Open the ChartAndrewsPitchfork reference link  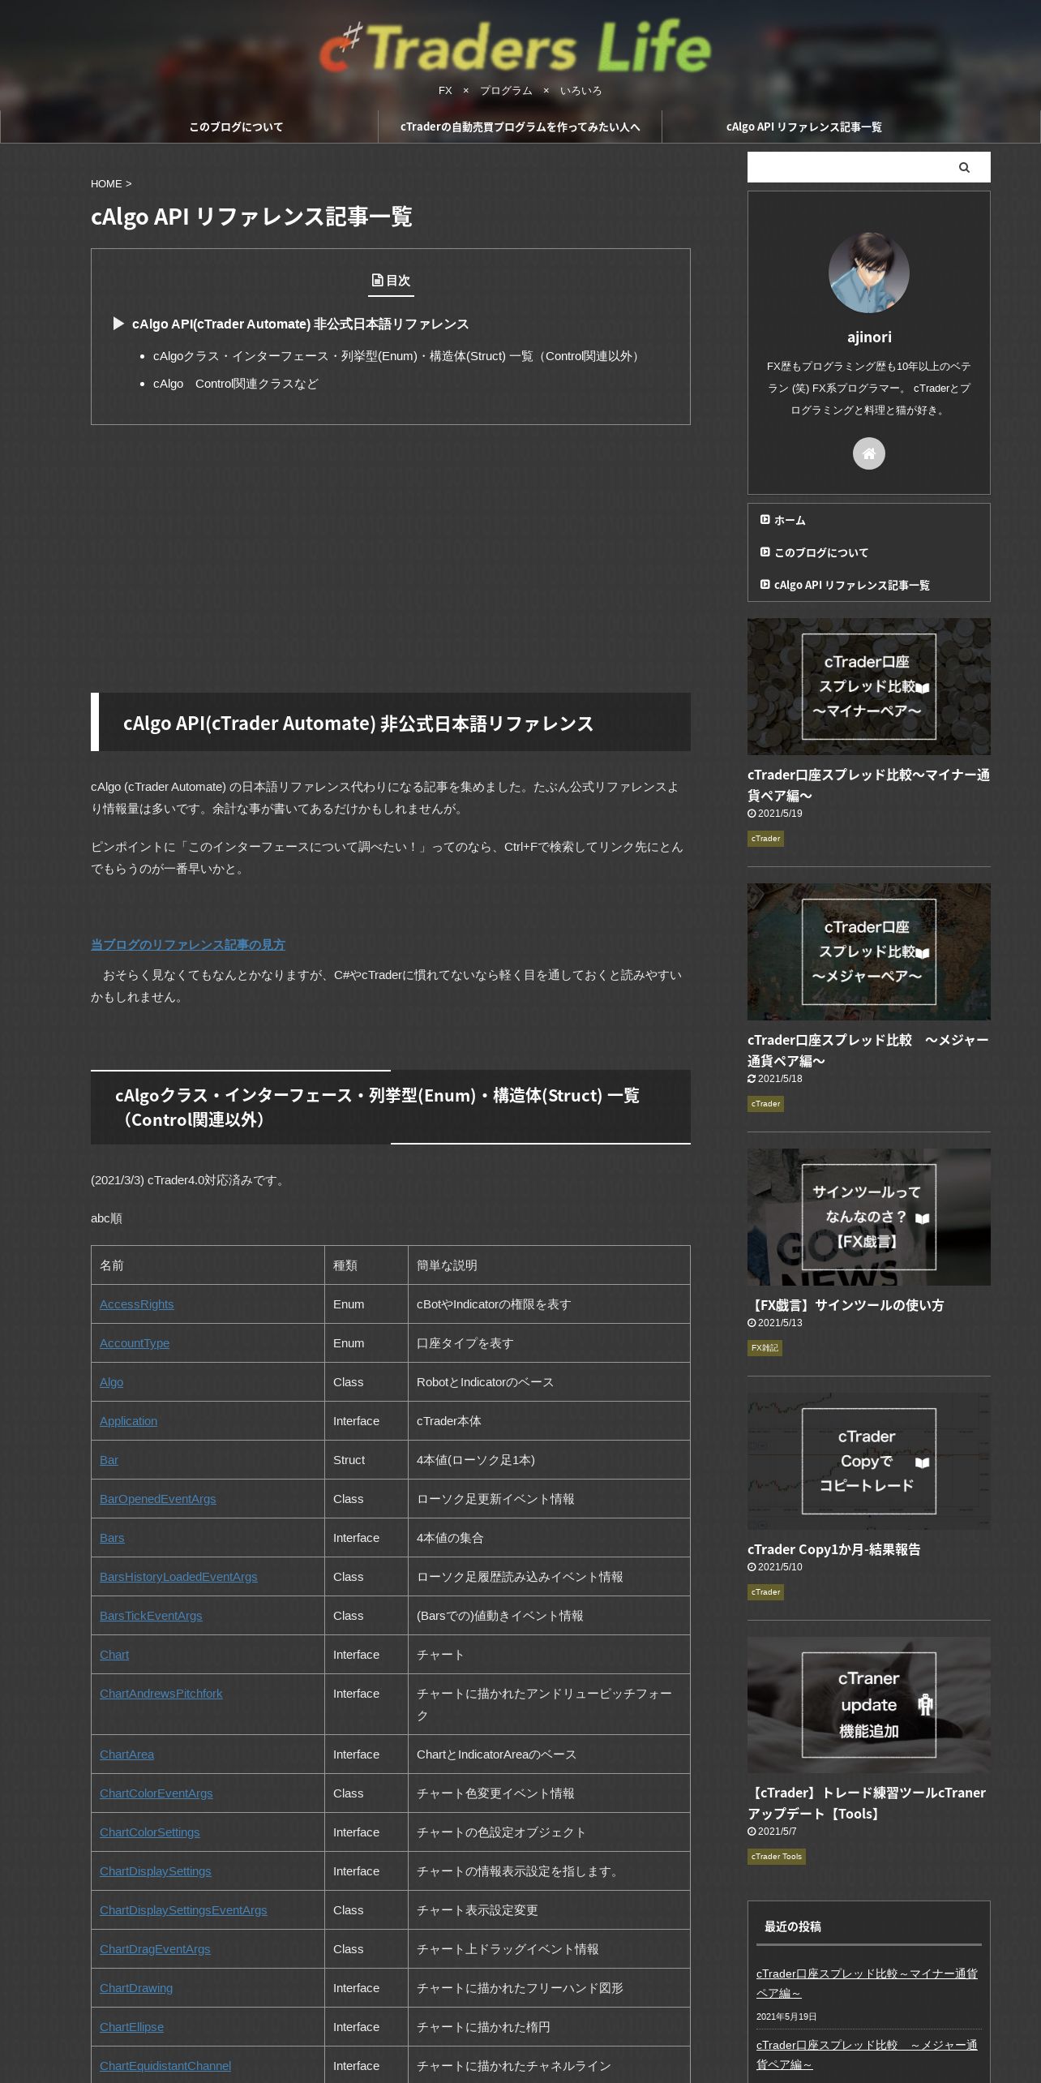[x=161, y=1694]
